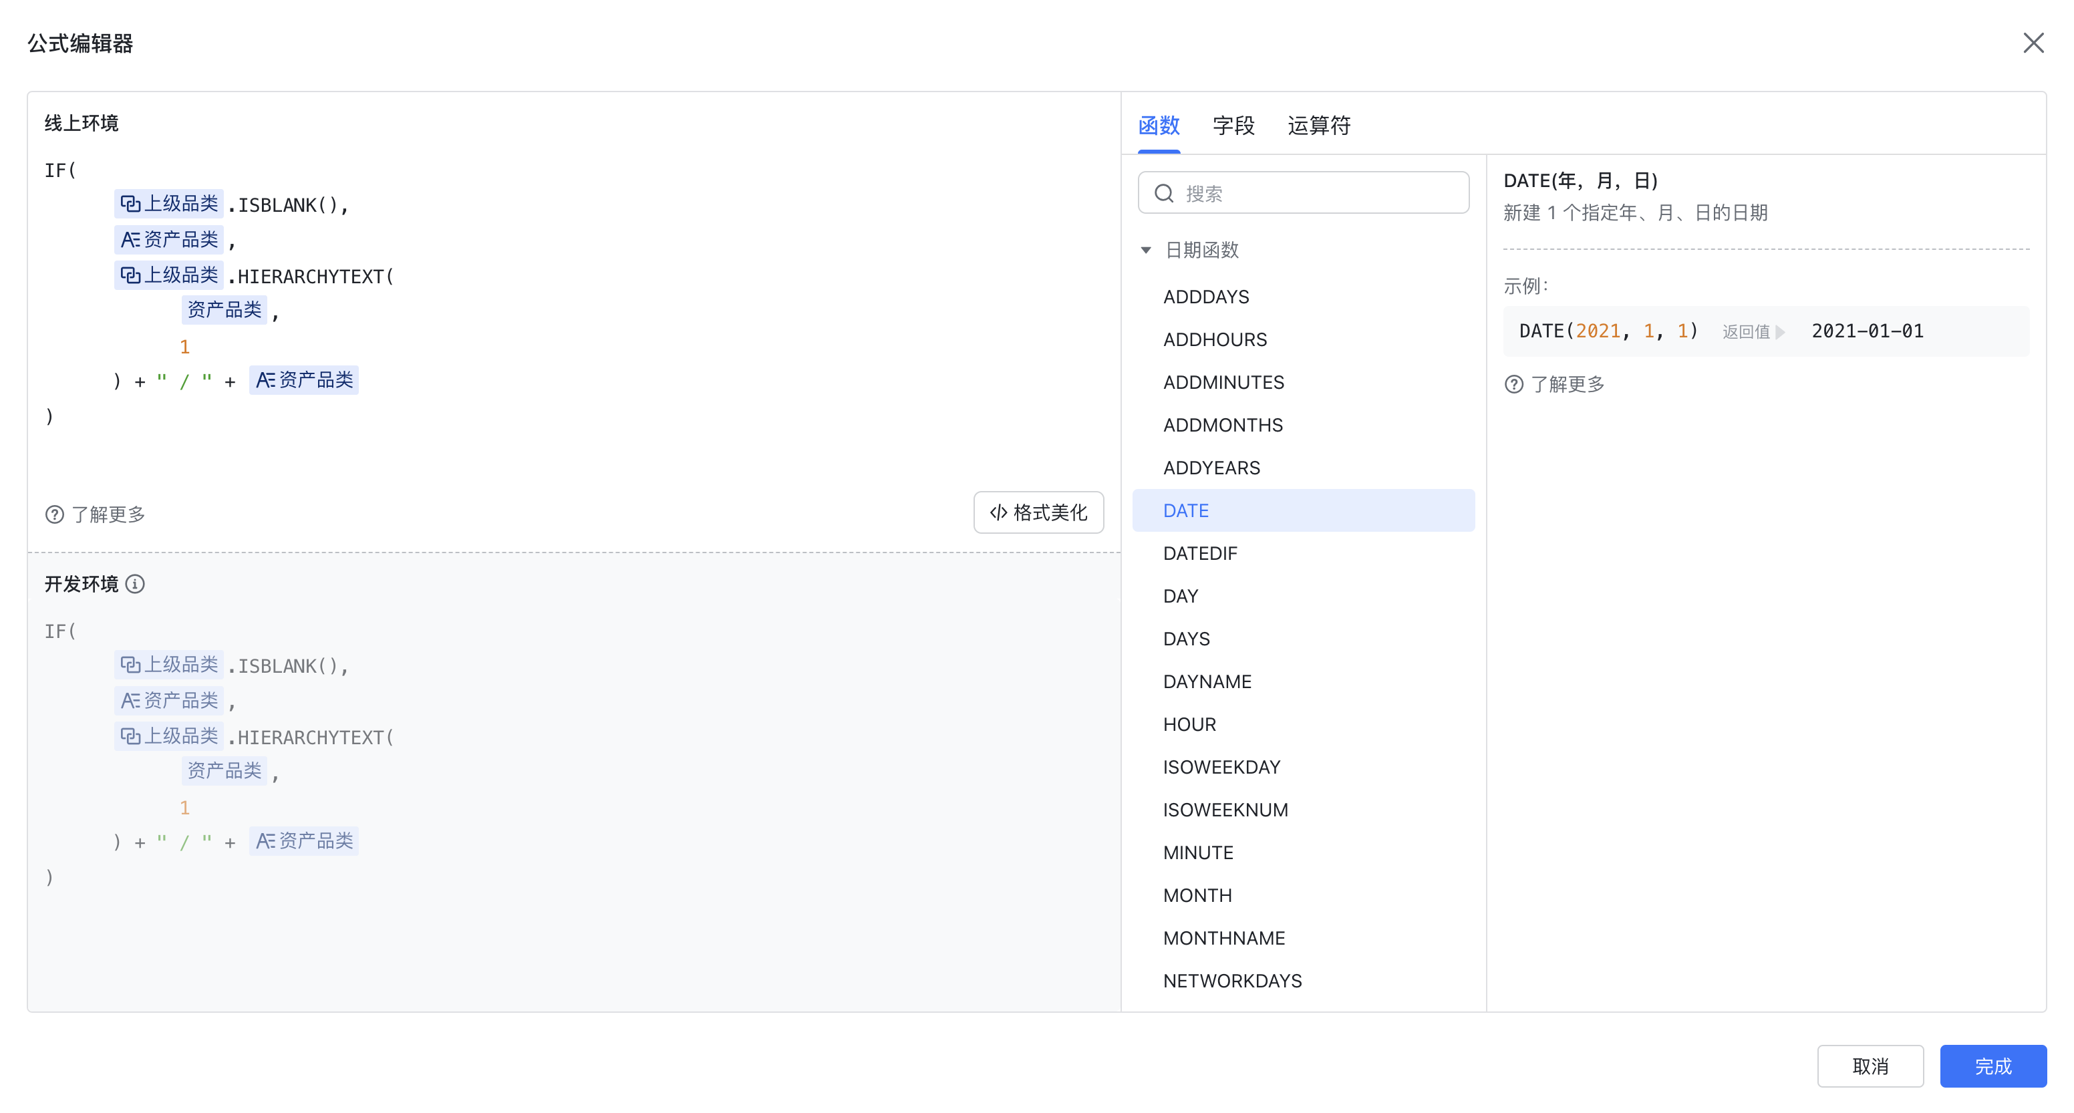Click help icon beside 了解更多 in online editor
This screenshot has height=1113, width=2074.
(x=55, y=514)
